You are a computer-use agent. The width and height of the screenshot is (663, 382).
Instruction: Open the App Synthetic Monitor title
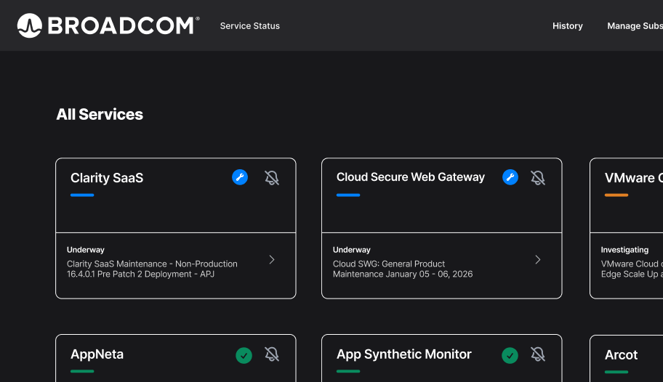[403, 354]
